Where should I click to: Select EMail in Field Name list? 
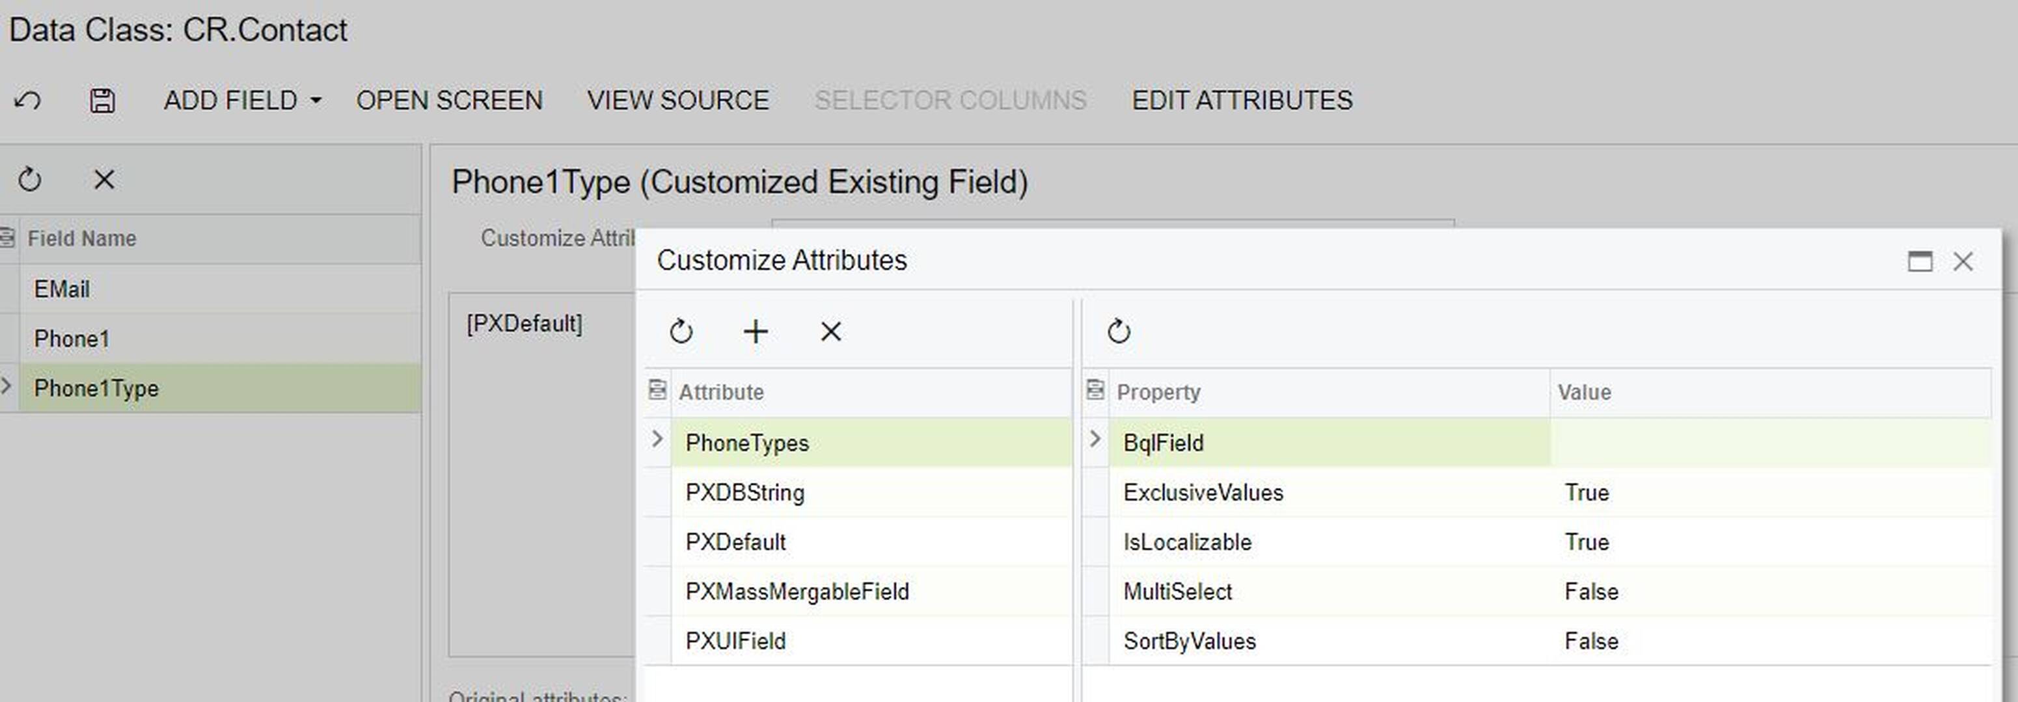pyautogui.click(x=62, y=289)
